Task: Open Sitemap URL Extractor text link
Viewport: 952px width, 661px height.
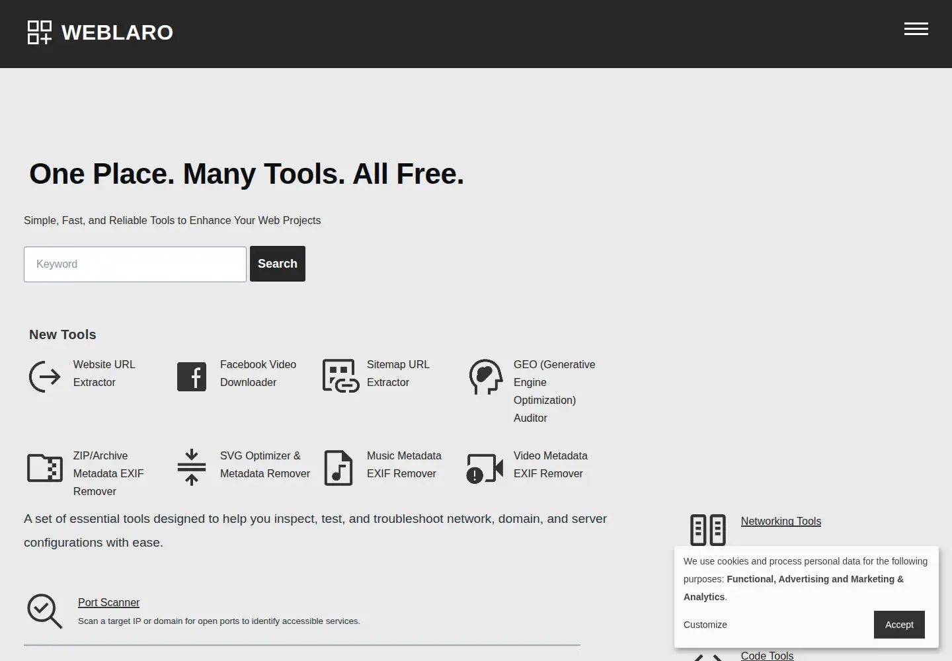Action: click(x=398, y=373)
